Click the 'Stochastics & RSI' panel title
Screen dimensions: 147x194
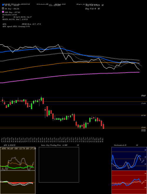pyautogui.click(x=126, y=145)
